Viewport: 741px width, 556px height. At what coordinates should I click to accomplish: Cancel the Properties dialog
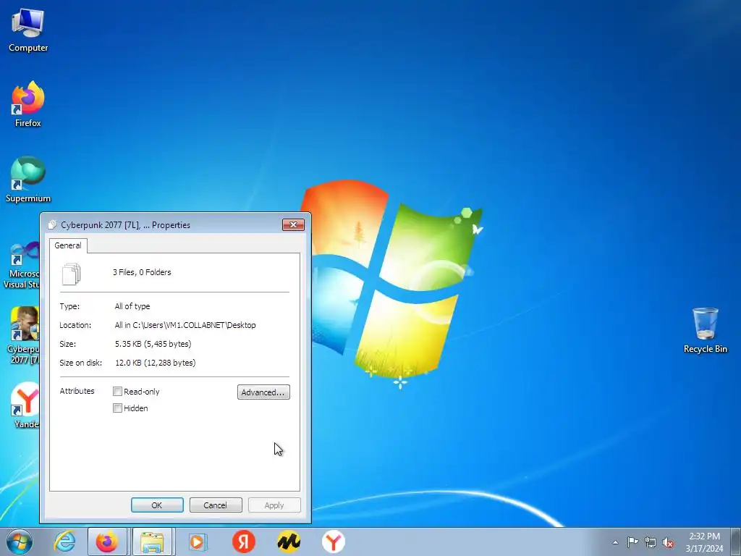click(216, 505)
